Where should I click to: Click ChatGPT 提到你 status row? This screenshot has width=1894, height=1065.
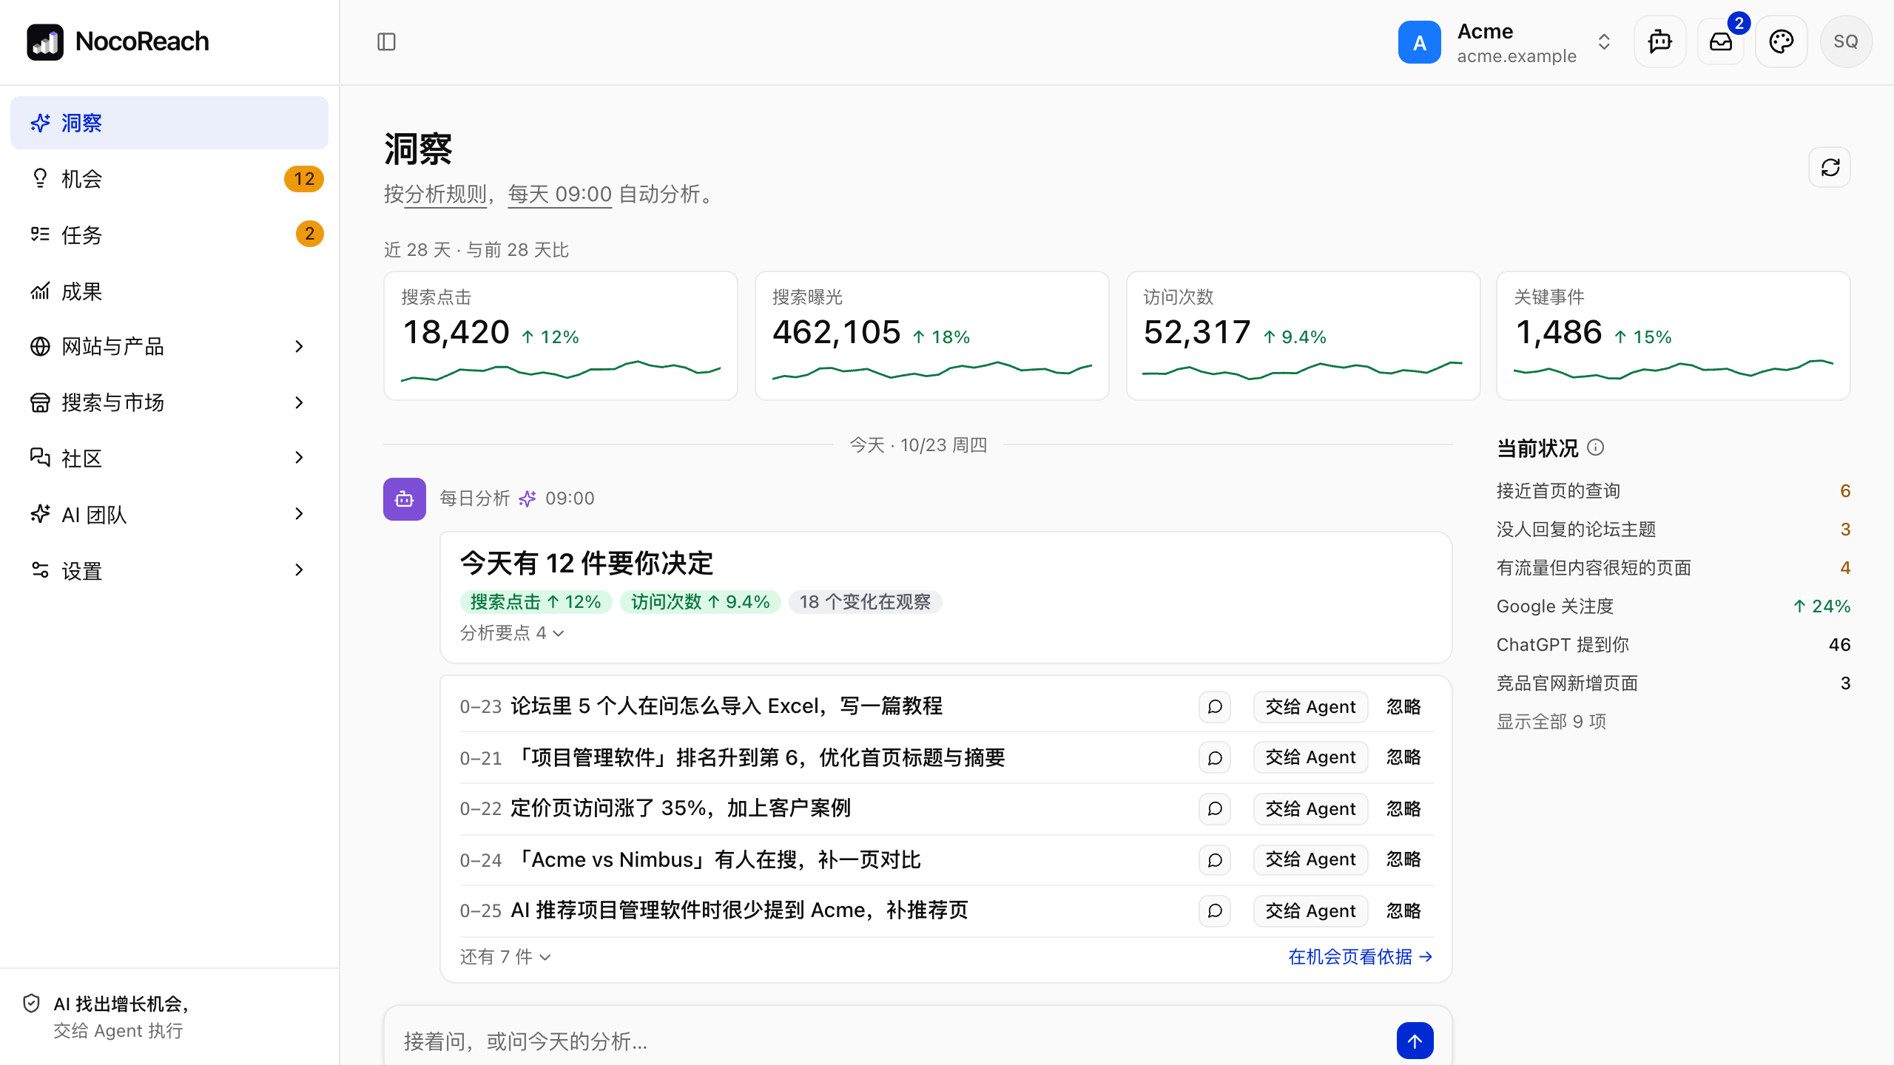(x=1674, y=645)
